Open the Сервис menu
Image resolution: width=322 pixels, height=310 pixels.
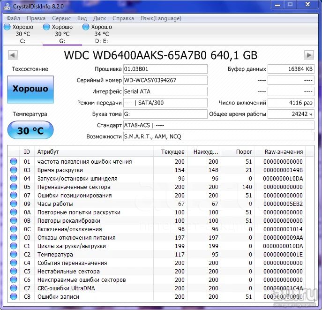pos(61,18)
